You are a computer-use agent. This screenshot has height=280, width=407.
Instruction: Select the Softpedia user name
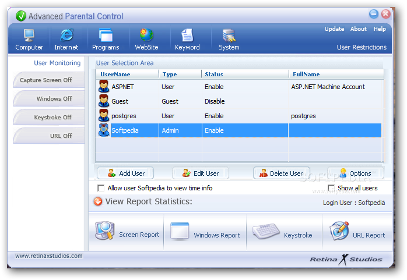pos(125,130)
